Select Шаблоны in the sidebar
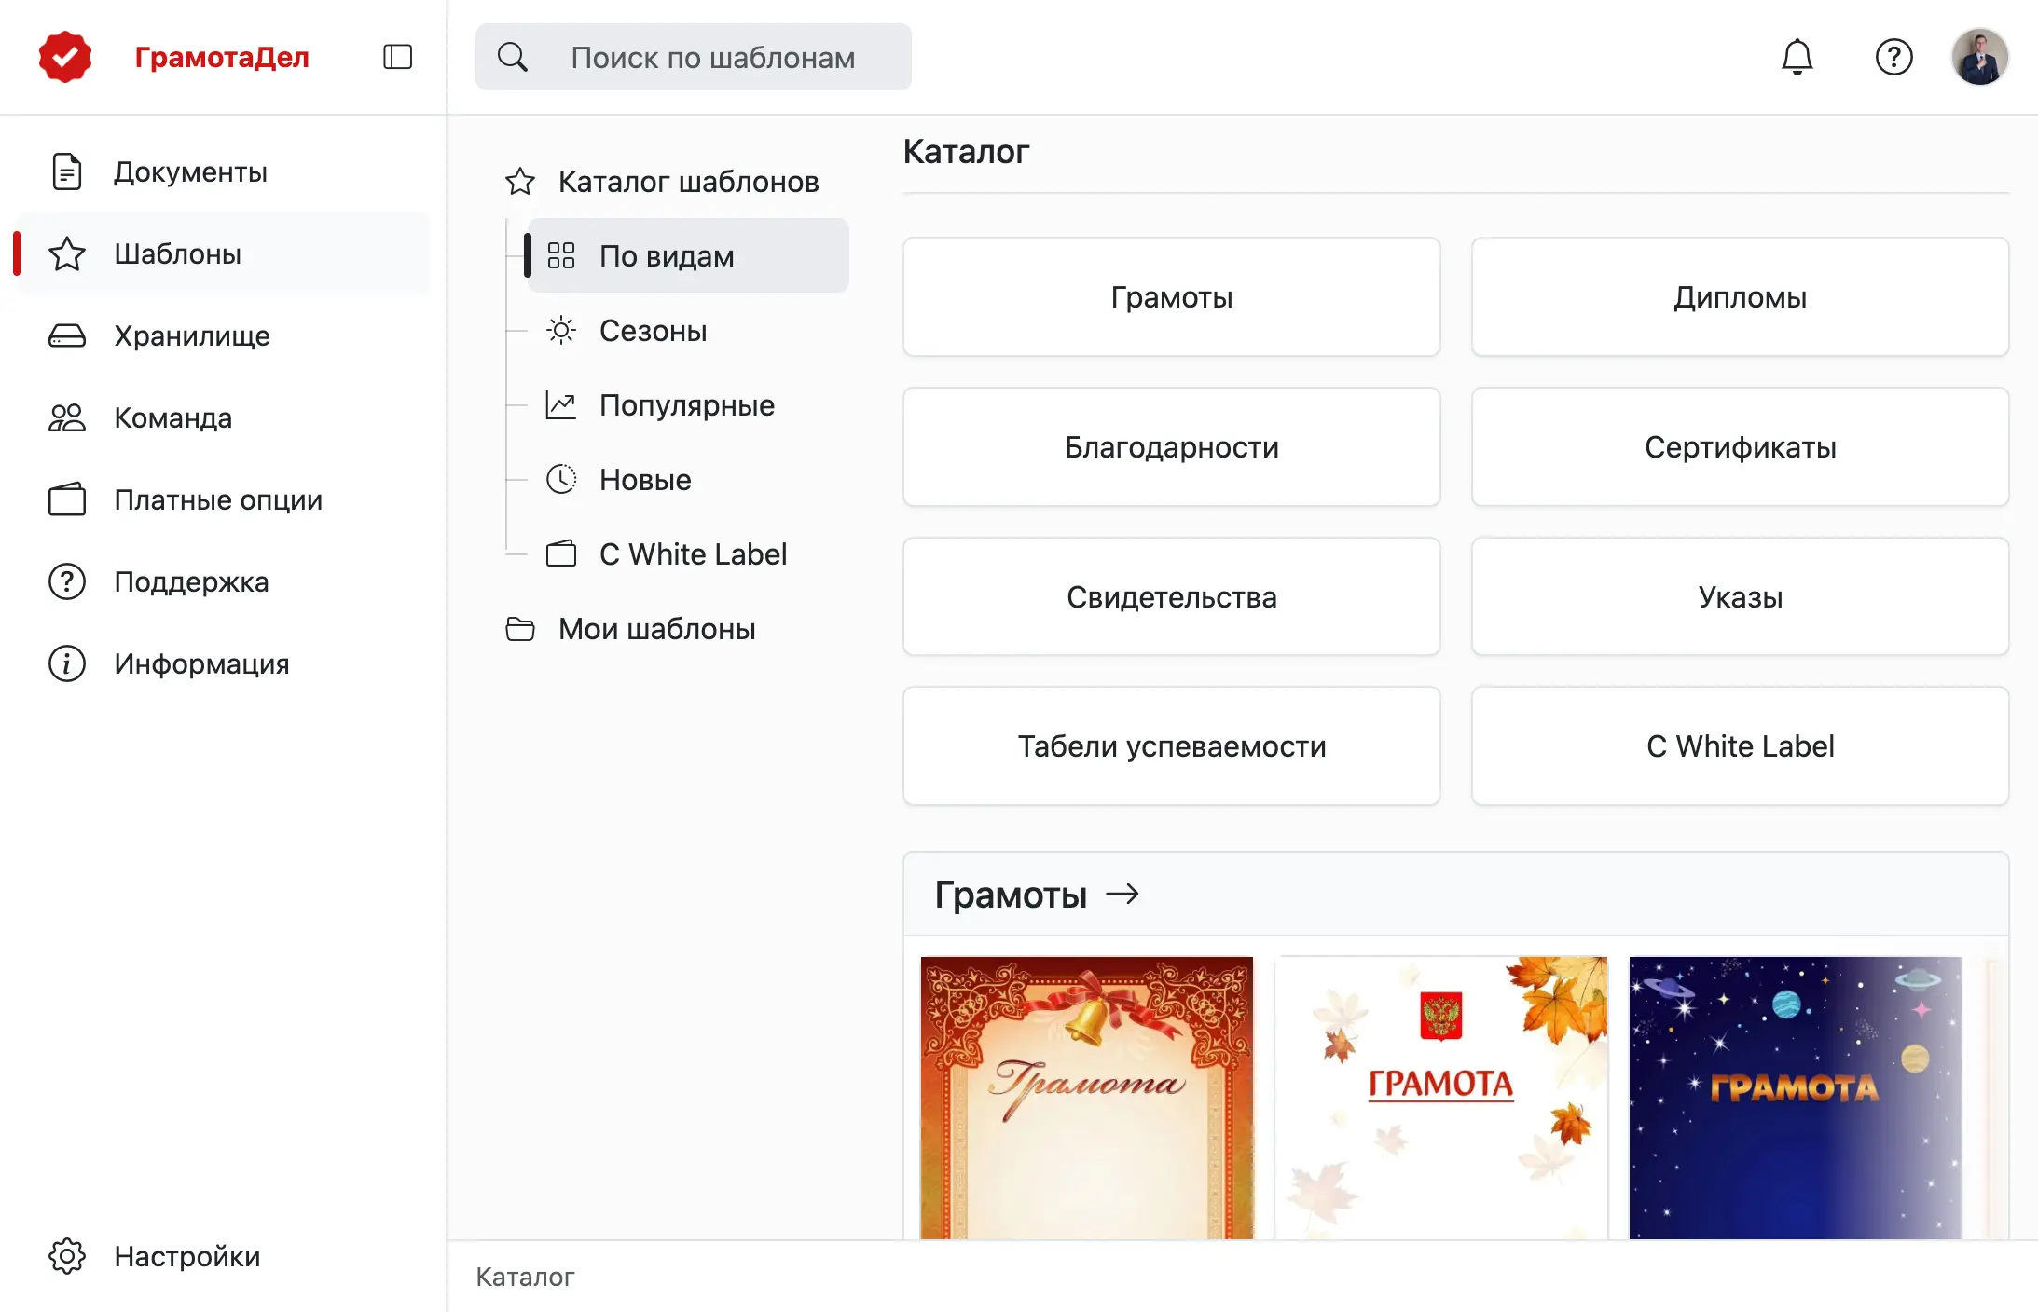 click(x=224, y=253)
